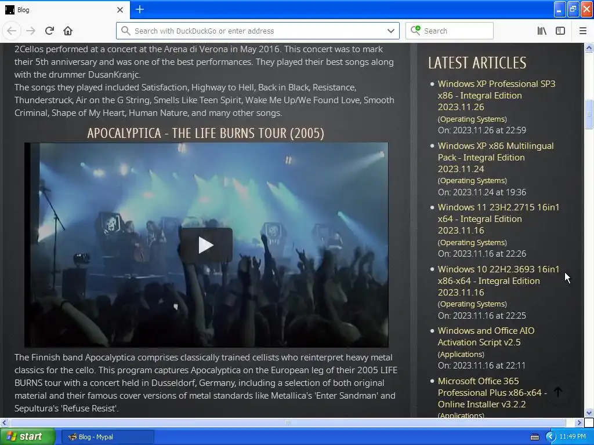Click the 'On: 2023.11.24 at 19:36' date text
The image size is (594, 445).
coord(482,192)
